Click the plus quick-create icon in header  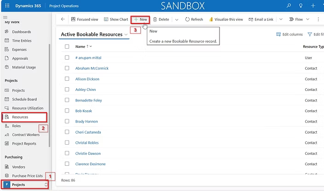[x=313, y=6]
